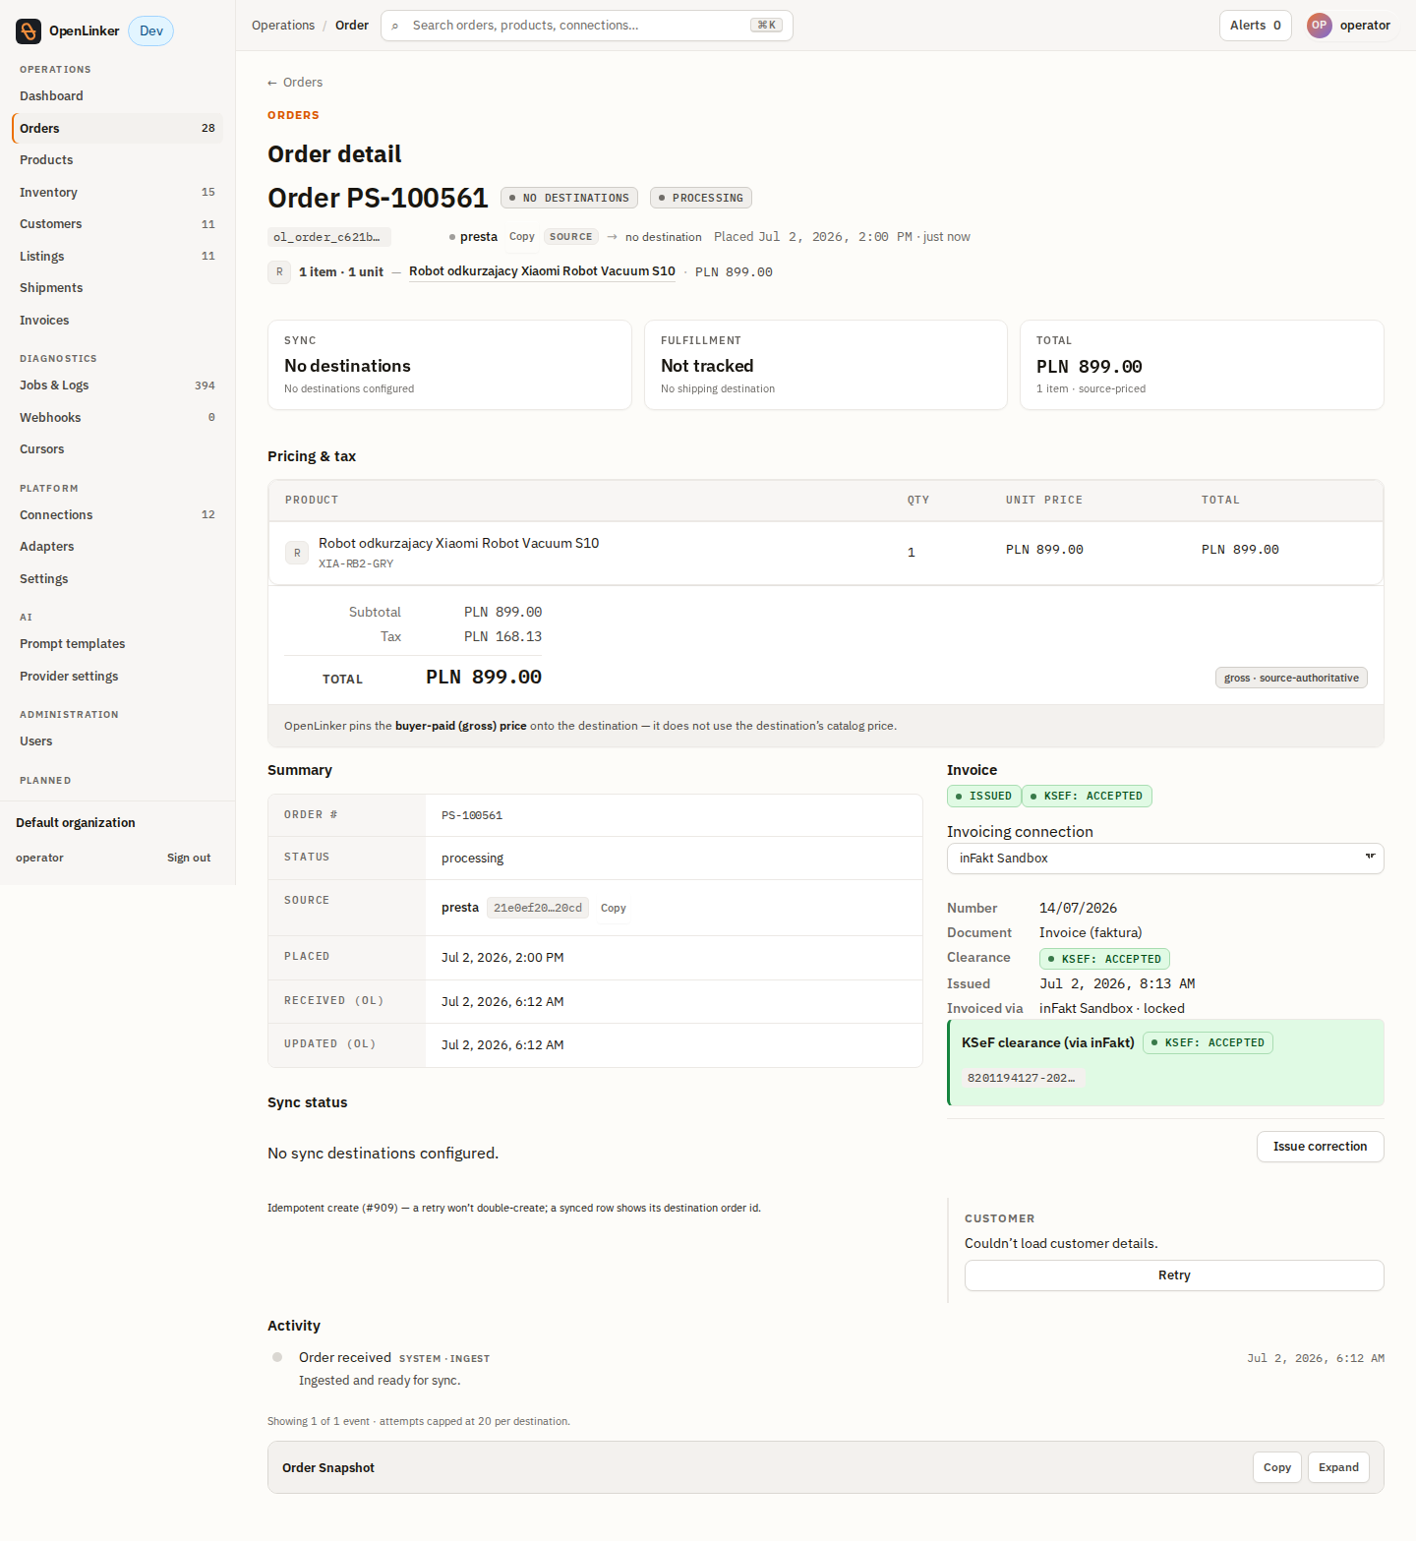Open Robot odkurzajacy Xiaomi product link
This screenshot has width=1416, height=1541.
542,271
